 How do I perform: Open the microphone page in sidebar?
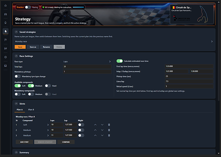tap(6, 22)
